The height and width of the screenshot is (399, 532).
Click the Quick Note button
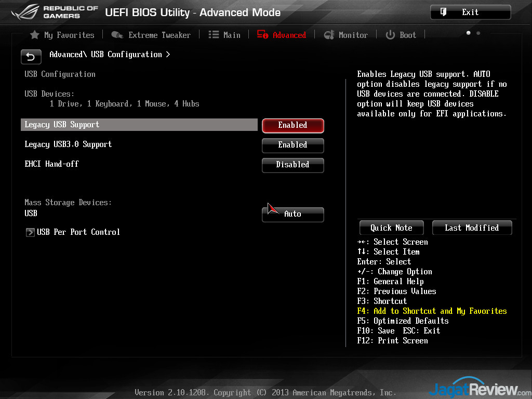391,228
